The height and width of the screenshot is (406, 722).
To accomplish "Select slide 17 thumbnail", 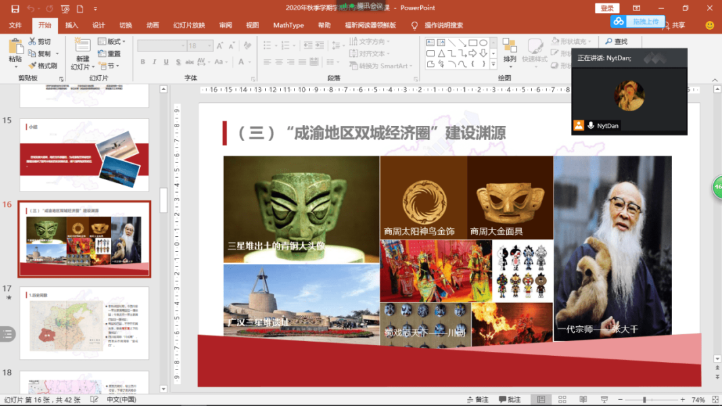I will (85, 323).
